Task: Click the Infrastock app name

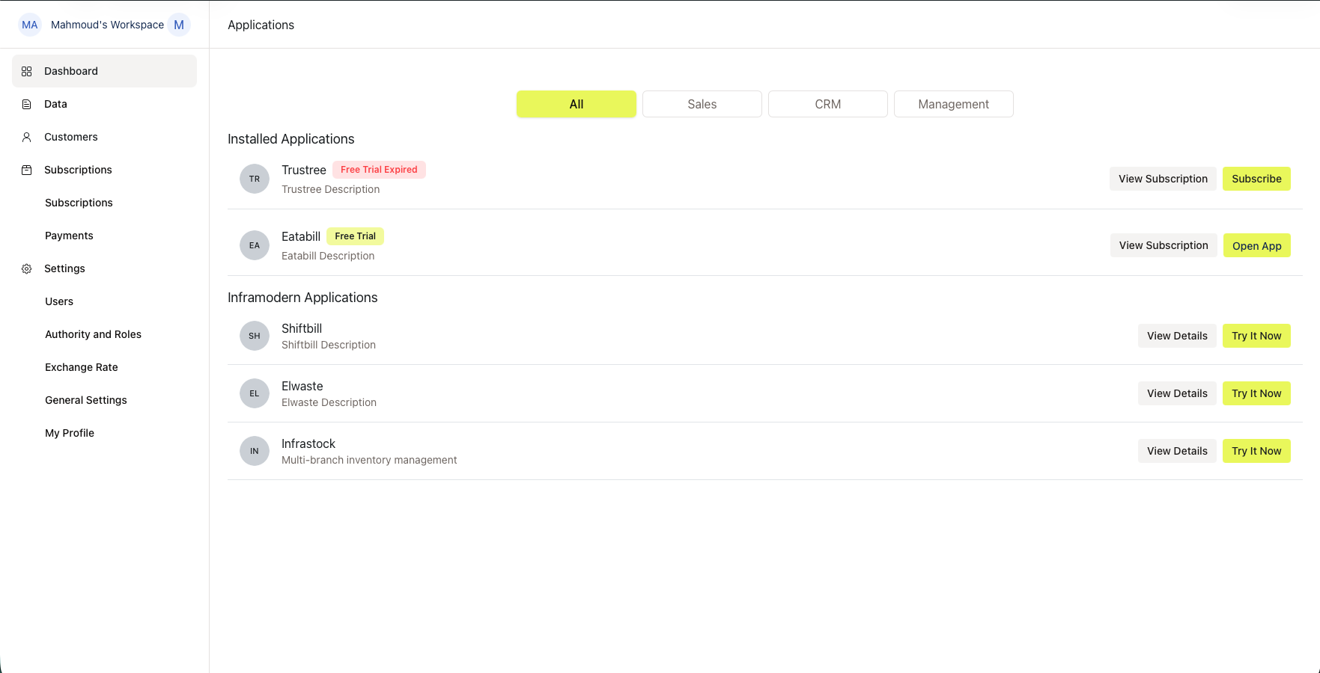Action: tap(308, 443)
